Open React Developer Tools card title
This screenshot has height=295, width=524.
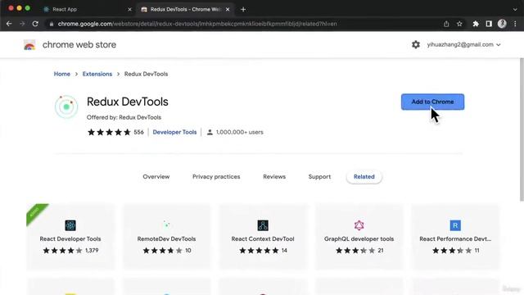pos(70,238)
